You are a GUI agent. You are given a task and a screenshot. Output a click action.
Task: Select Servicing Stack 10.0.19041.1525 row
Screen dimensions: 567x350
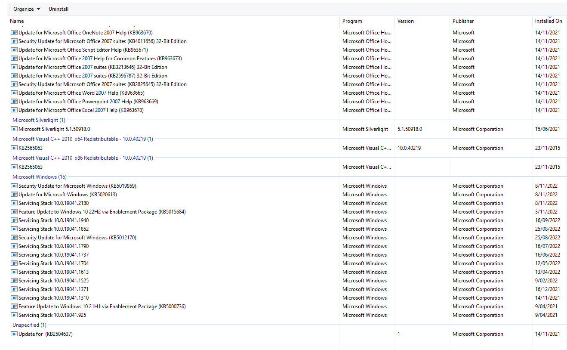(x=287, y=281)
